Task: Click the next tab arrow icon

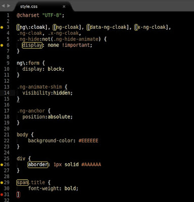Action: pyautogui.click(x=9, y=6)
